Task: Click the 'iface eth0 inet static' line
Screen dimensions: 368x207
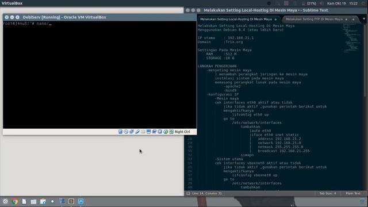Action: point(275,135)
